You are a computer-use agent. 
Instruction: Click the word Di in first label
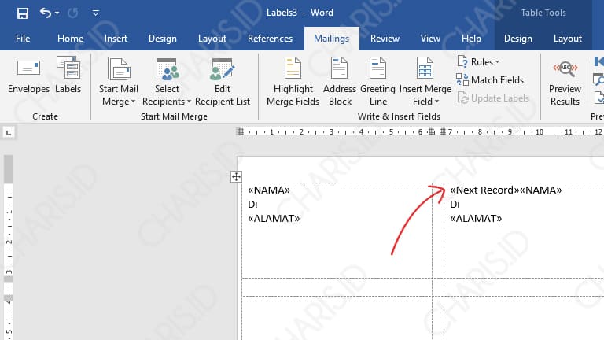tap(252, 205)
